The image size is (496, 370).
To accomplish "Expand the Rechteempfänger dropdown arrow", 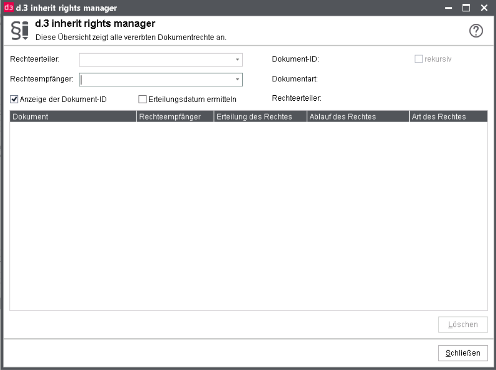I will 237,80.
